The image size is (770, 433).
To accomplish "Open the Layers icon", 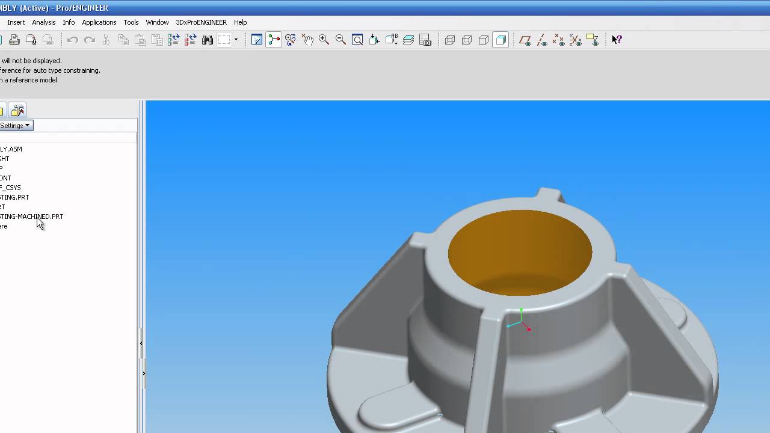I will (408, 40).
